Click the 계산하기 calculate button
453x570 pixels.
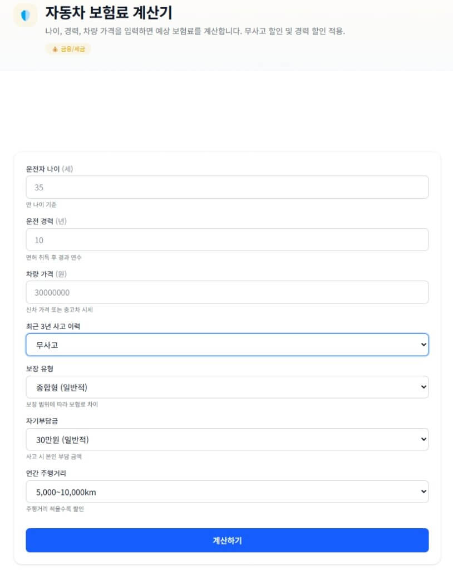coord(226,540)
